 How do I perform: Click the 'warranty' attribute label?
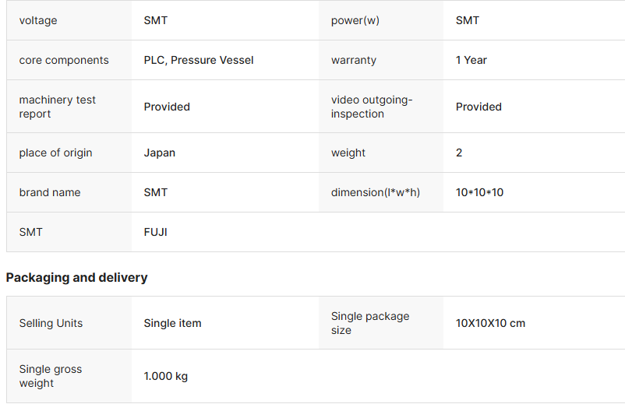(x=353, y=60)
